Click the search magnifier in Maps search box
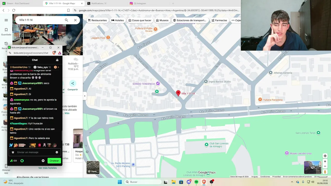Viewport: 331px width, 186px height. 66,20
